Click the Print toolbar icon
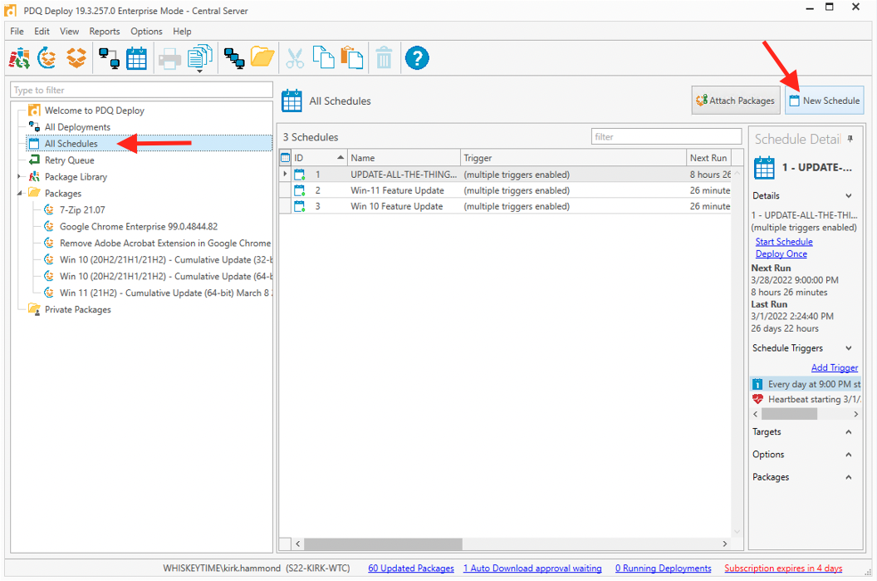The height and width of the screenshot is (581, 877). click(169, 59)
